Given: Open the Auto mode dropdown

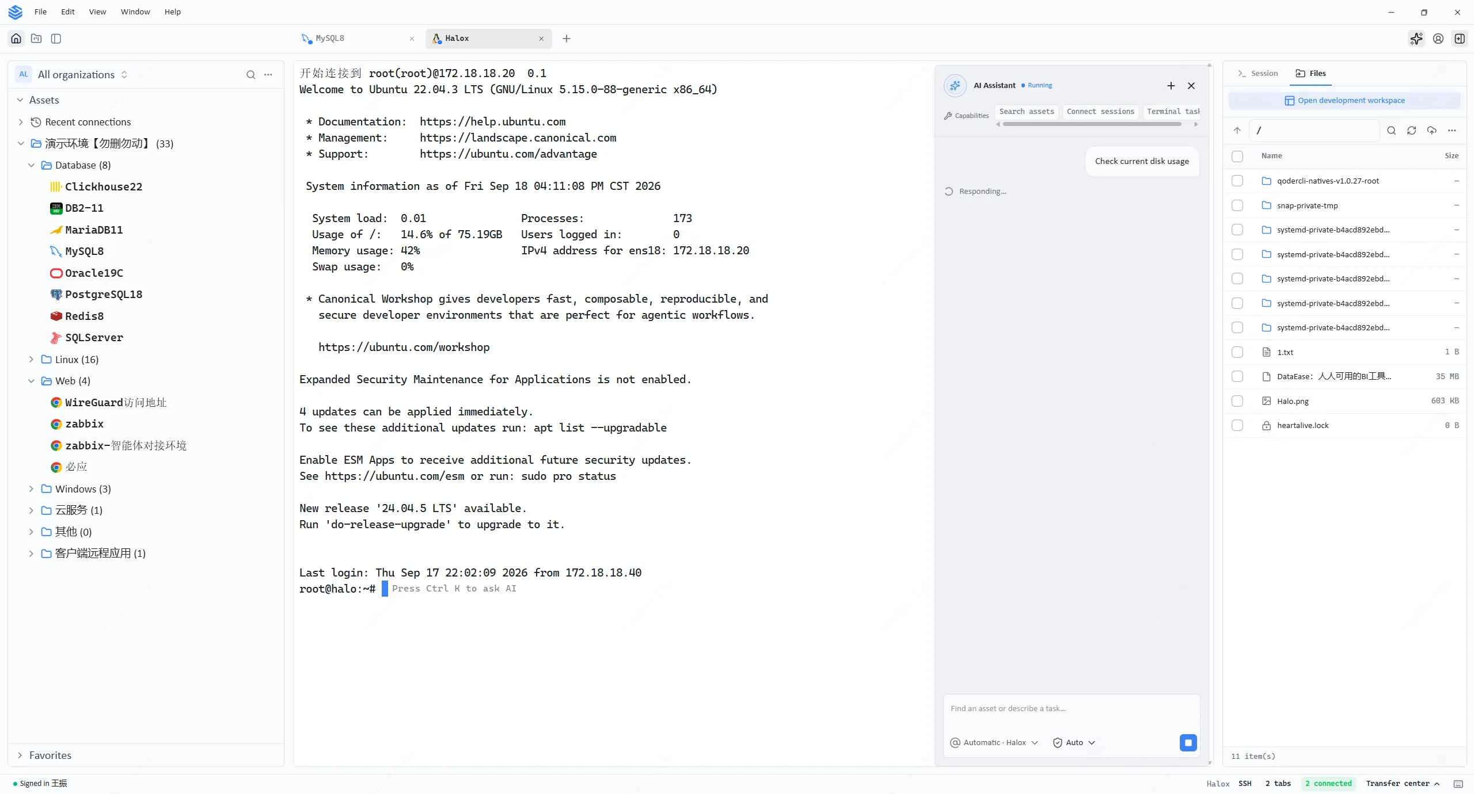Looking at the screenshot, I should [x=1074, y=743].
